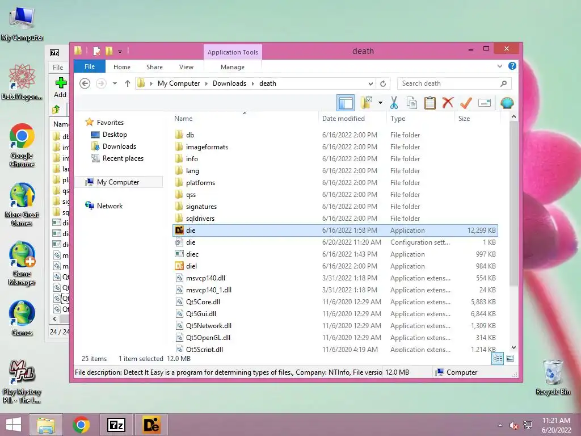This screenshot has height=436, width=581.
Task: Click the file list vertical scrollbar
Action: (513, 203)
